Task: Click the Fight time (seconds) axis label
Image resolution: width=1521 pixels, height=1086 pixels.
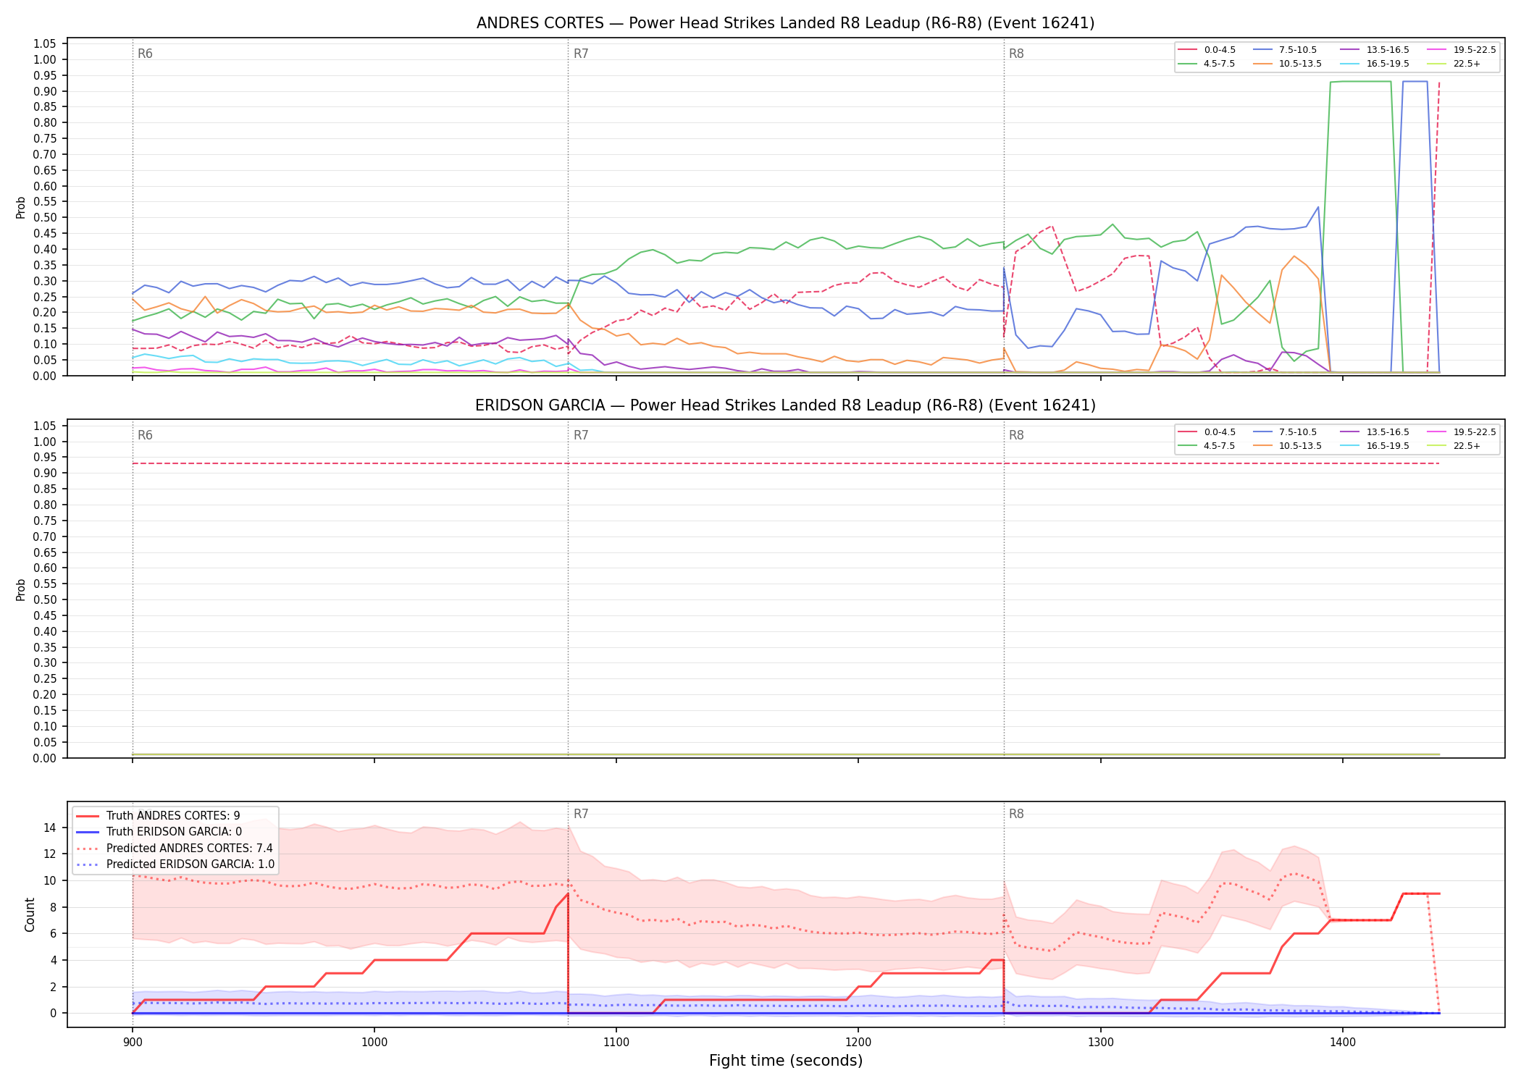Action: tap(786, 1061)
